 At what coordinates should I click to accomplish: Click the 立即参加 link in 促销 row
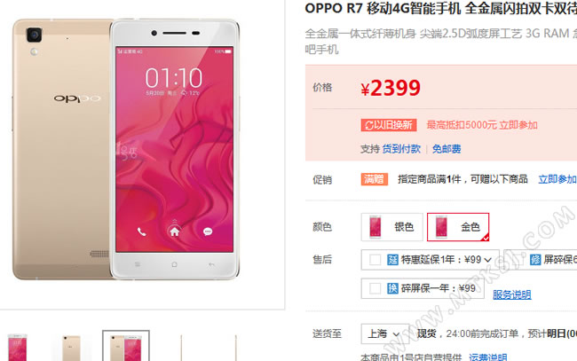tap(557, 179)
